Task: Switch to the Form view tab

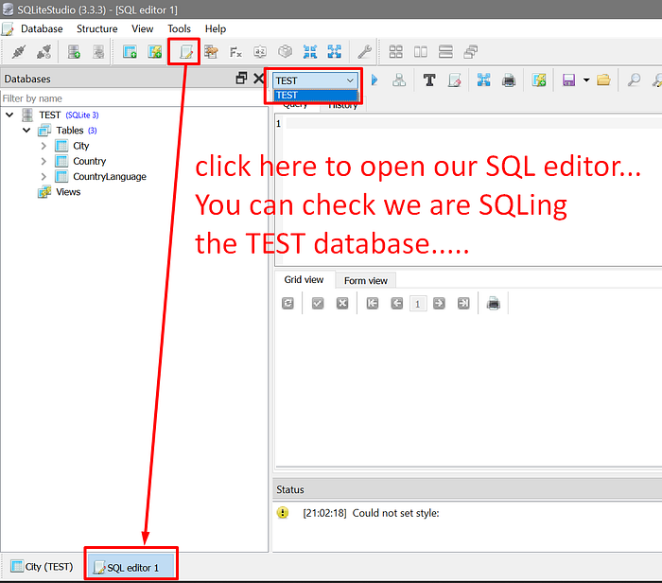Action: [x=366, y=280]
